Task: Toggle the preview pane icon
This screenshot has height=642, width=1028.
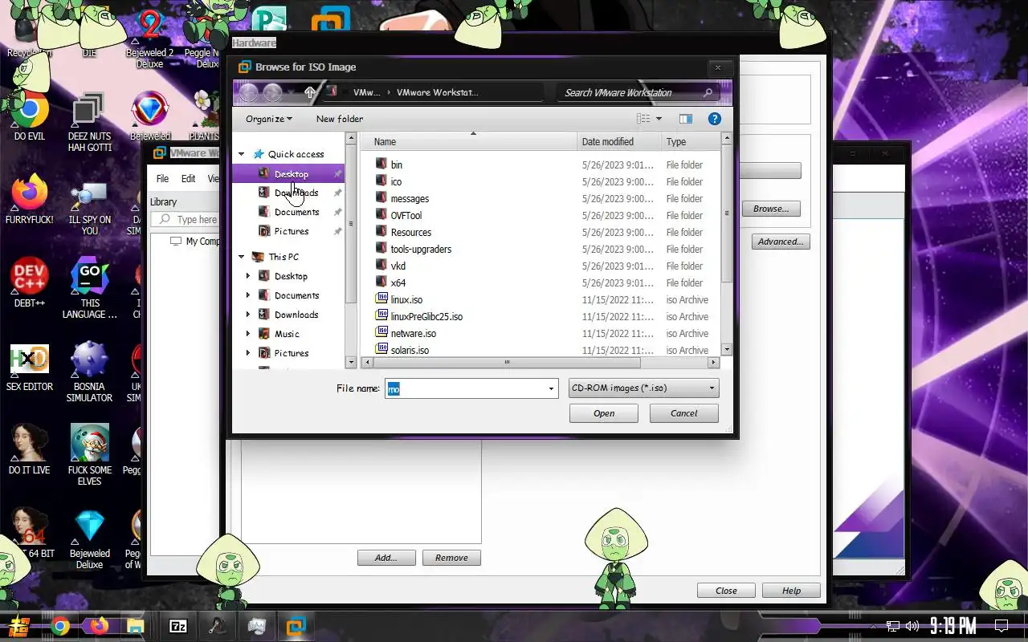Action: 685,119
